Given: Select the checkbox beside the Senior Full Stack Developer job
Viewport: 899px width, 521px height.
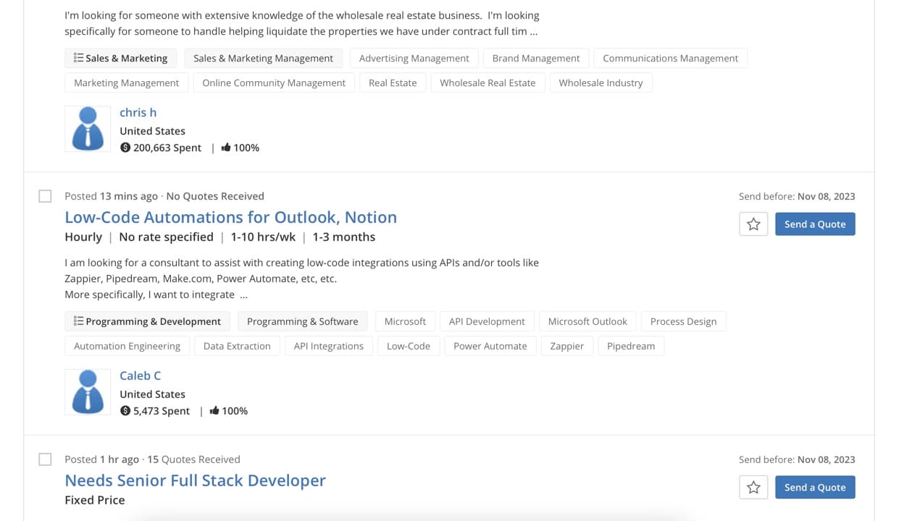Looking at the screenshot, I should [x=45, y=459].
